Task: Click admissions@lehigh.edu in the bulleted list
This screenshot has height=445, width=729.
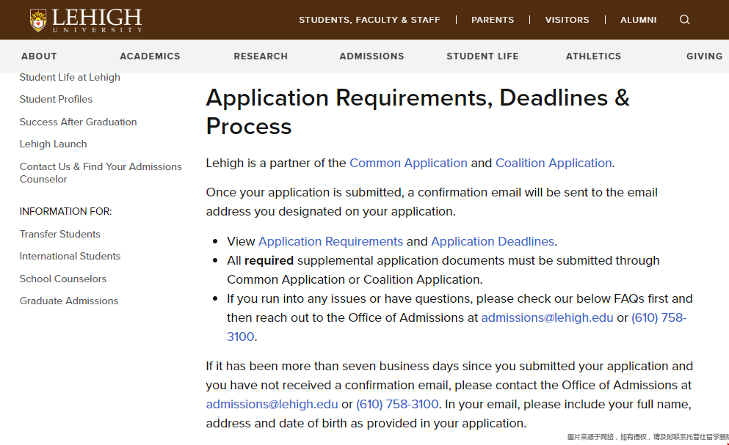Action: pos(547,317)
